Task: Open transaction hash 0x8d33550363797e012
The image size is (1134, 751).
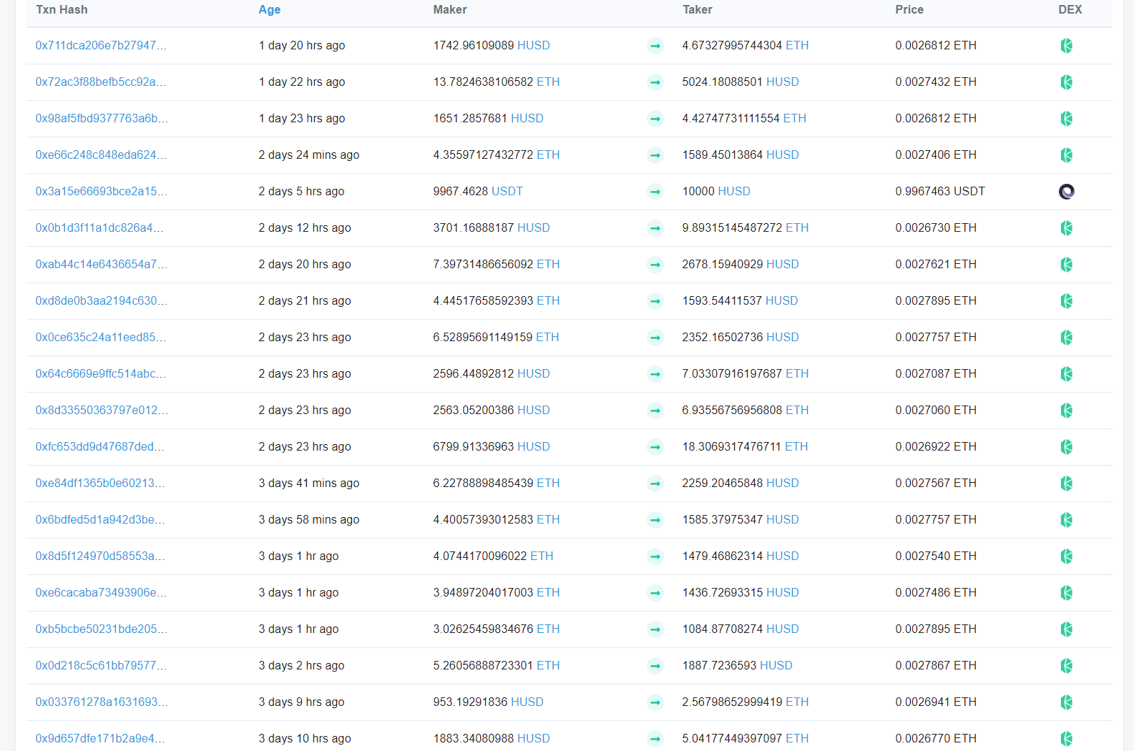Action: 102,411
